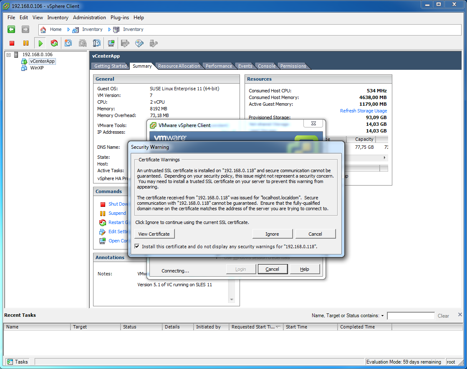Viewport: 467px width, 369px height.
Task: Click Cancel in the Security Warning dialog
Action: point(316,234)
